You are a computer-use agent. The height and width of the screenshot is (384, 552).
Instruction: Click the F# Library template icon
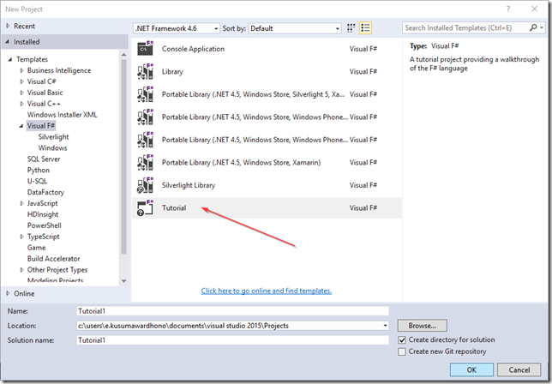point(146,72)
